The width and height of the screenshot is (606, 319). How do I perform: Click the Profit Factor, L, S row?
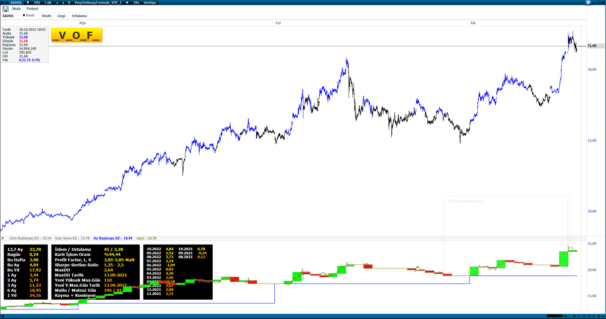point(93,259)
